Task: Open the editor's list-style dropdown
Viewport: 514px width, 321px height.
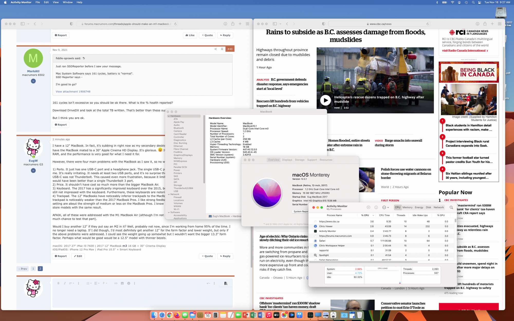Action: pyautogui.click(x=89, y=283)
